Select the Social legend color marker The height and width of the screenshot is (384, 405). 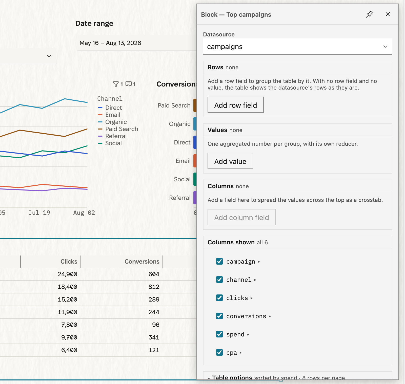click(100, 143)
